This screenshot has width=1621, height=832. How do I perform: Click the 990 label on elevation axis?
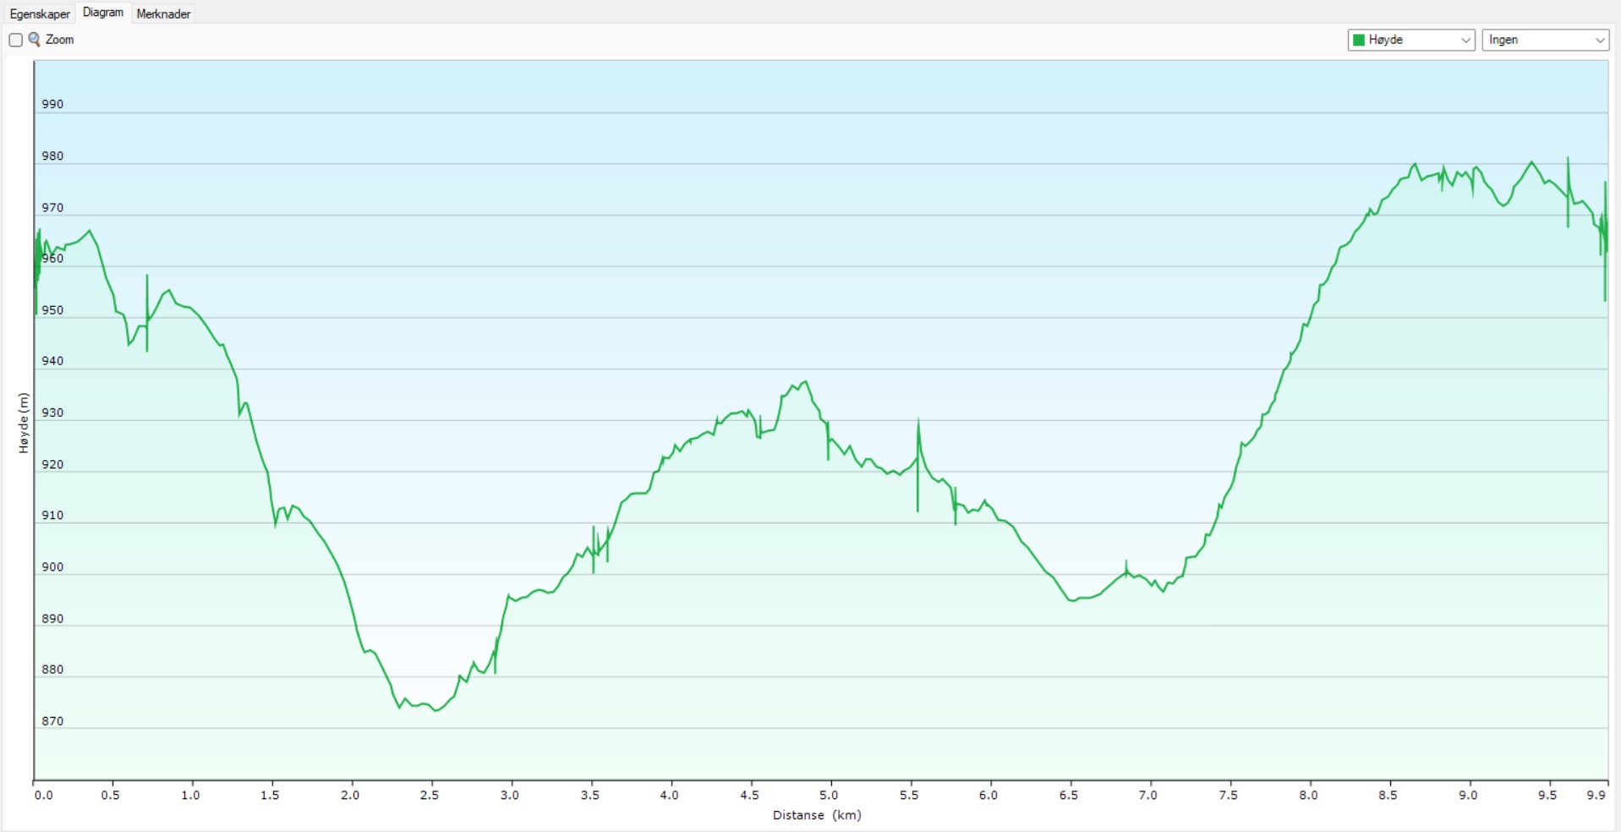point(52,104)
